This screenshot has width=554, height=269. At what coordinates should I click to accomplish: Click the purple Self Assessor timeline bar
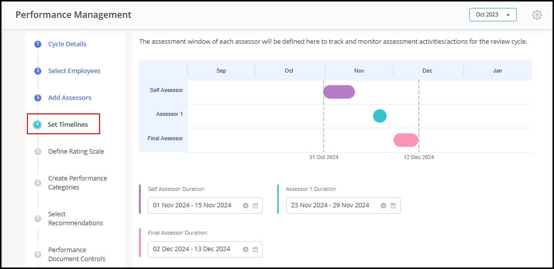(339, 92)
